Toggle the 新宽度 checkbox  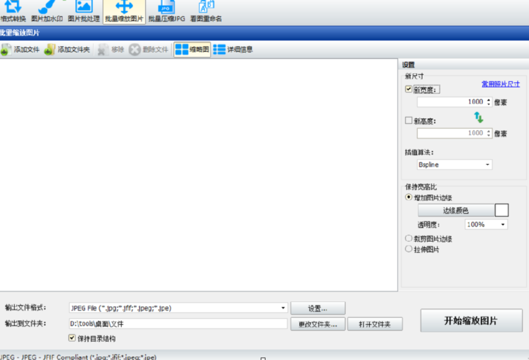click(x=409, y=89)
